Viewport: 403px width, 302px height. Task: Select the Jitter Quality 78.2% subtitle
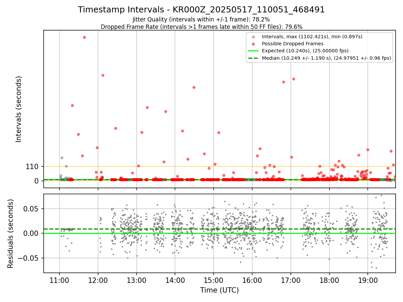pos(201,19)
